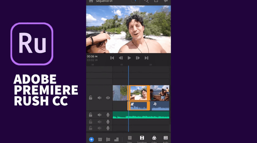Lock the main video track

[91, 98]
